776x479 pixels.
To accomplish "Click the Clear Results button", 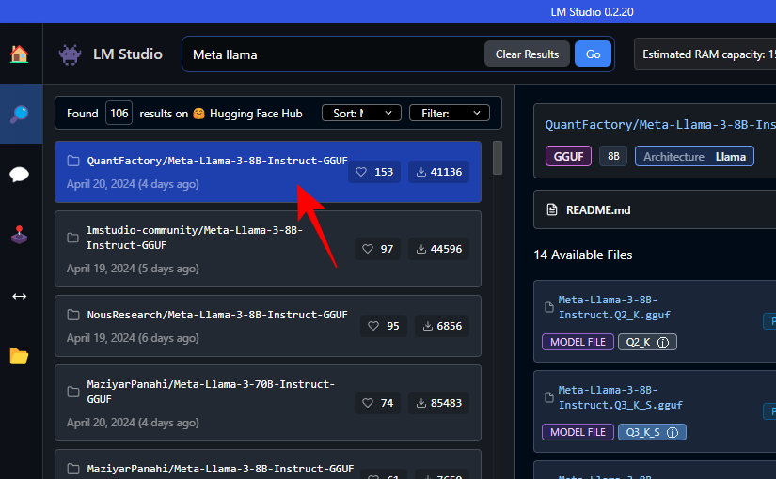I will 527,54.
